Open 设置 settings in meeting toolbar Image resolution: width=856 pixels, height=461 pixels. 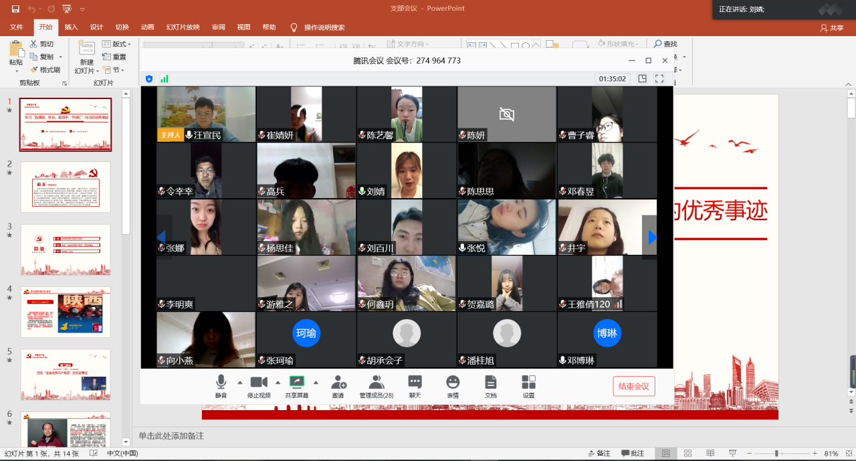point(528,385)
